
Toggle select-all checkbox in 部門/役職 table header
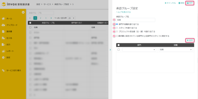coord(119,45)
